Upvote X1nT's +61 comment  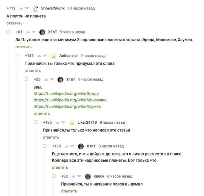tap(28, 32)
